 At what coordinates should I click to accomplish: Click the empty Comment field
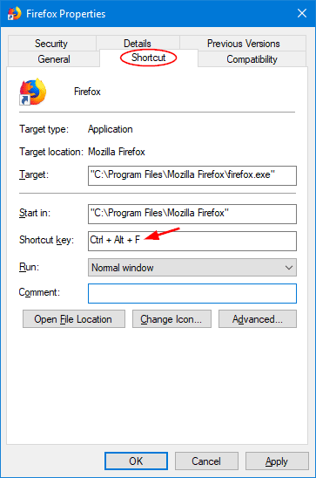(x=192, y=294)
